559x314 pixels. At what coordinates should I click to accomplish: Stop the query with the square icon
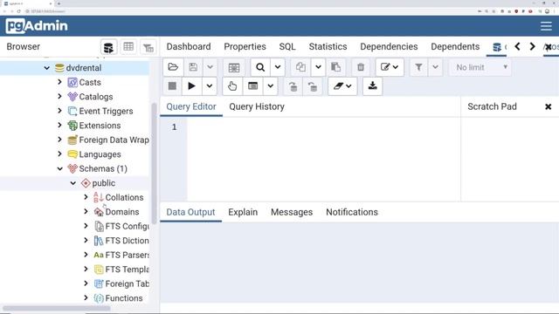[172, 86]
